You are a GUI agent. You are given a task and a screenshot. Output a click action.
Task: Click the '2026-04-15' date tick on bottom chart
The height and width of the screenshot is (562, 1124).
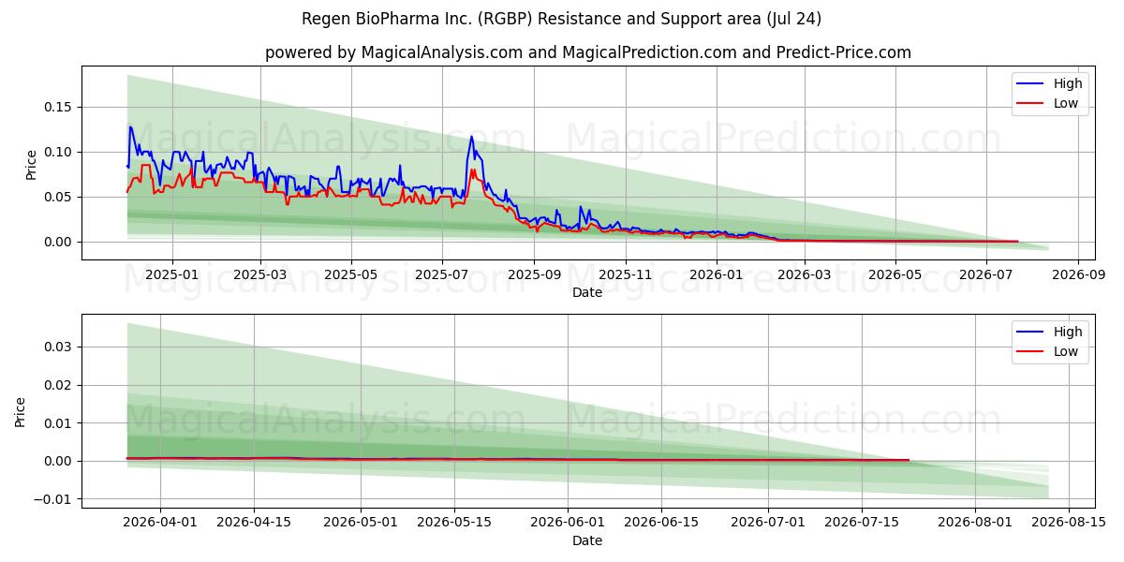coord(254,523)
